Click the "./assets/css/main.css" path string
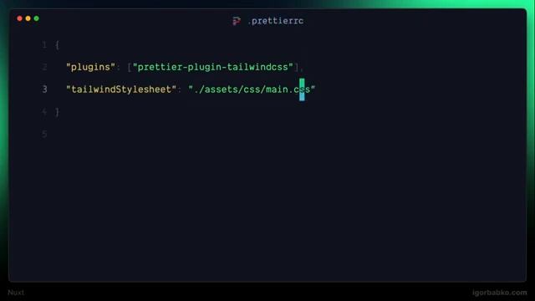 pyautogui.click(x=252, y=89)
